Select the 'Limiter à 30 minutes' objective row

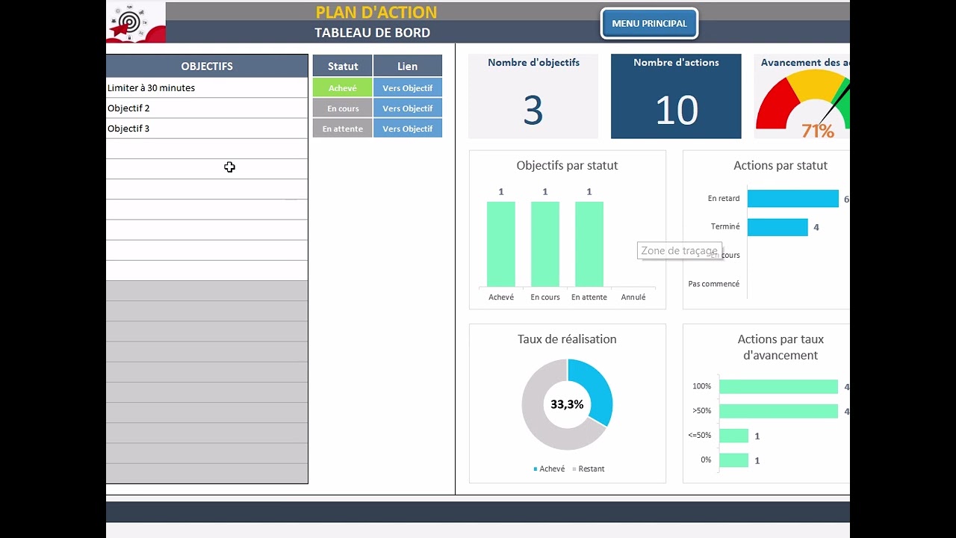click(x=207, y=88)
